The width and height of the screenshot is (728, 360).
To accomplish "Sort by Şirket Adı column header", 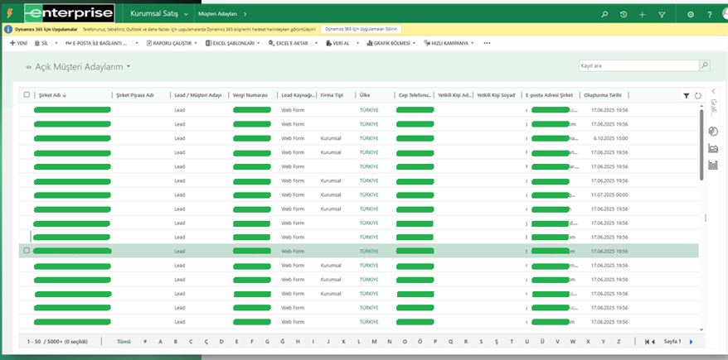I will pyautogui.click(x=52, y=95).
